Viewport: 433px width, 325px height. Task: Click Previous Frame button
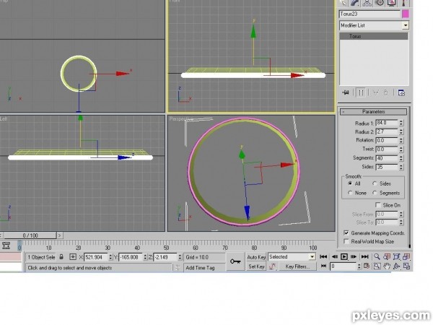(x=335, y=256)
